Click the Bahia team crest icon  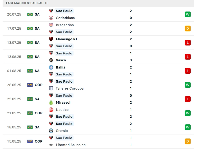click(x=51, y=67)
